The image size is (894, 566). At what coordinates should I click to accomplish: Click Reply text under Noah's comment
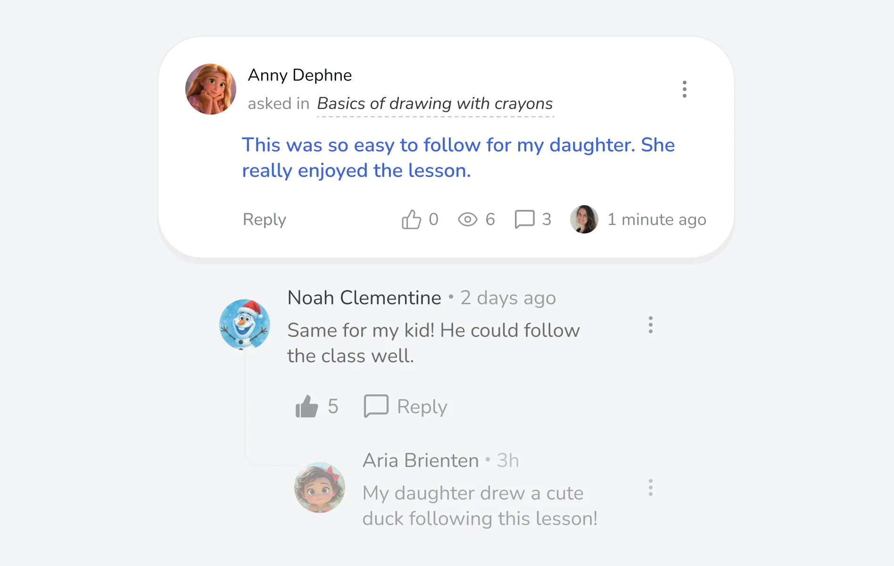coord(422,406)
